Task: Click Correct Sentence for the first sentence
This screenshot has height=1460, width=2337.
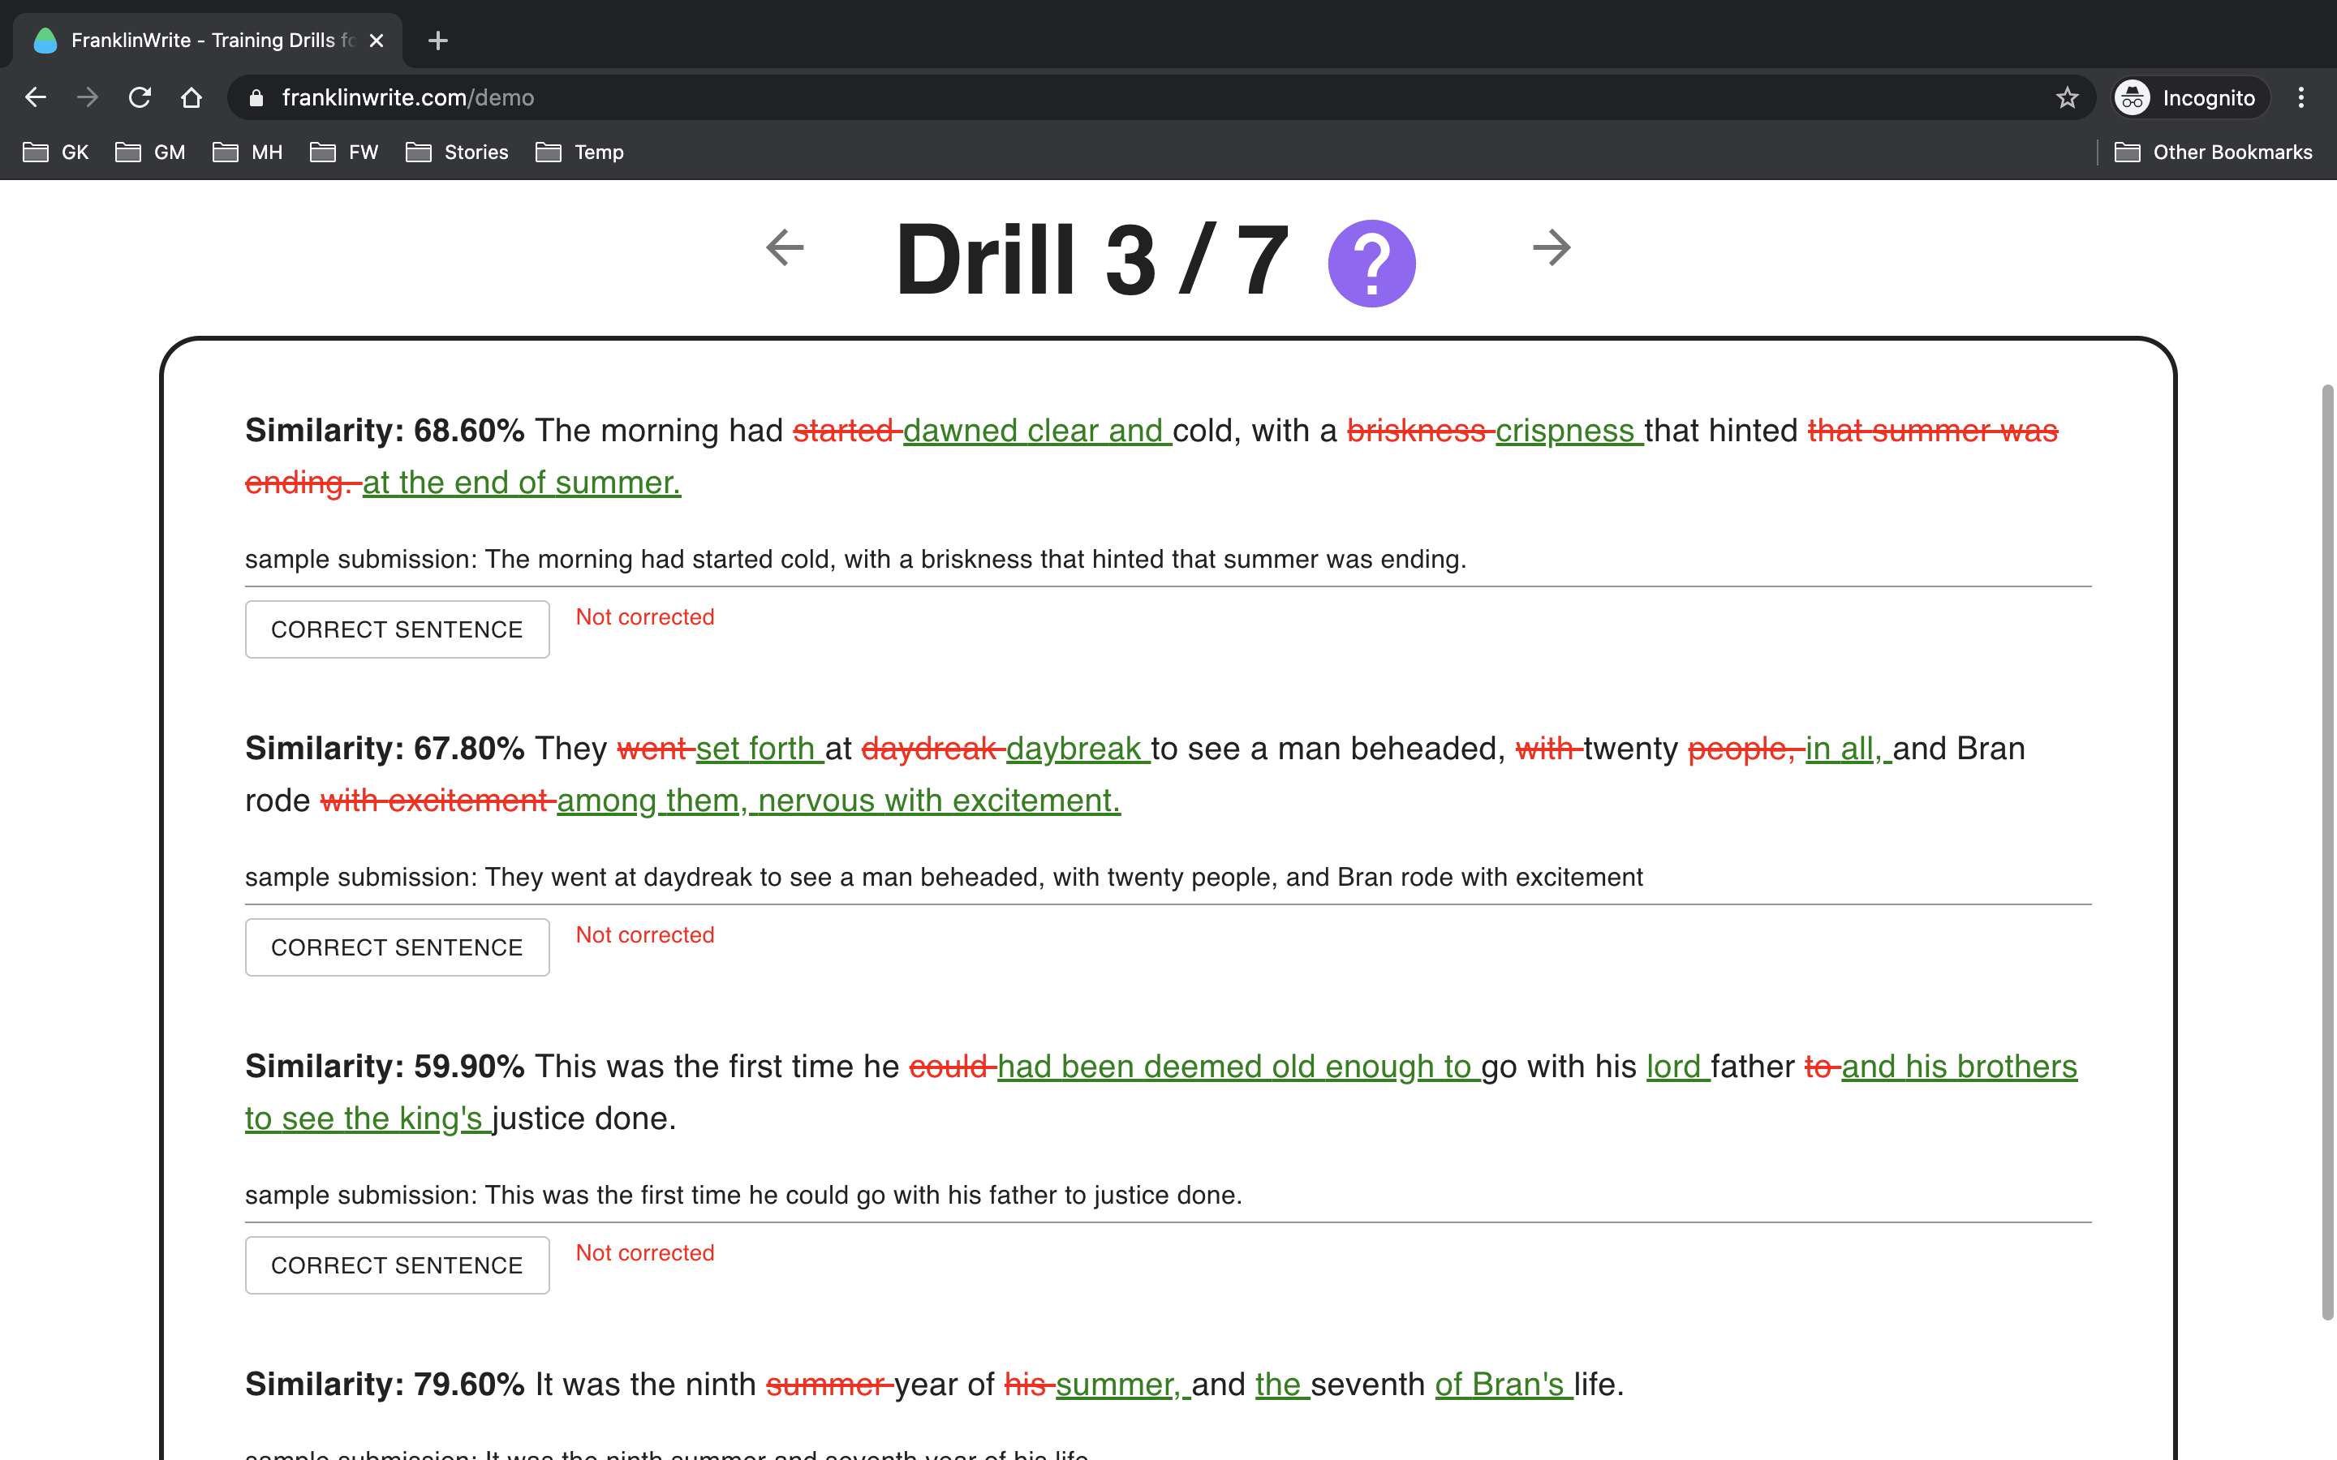Action: [x=397, y=629]
